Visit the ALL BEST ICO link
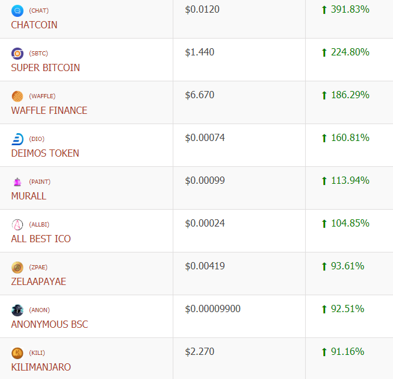 point(41,239)
